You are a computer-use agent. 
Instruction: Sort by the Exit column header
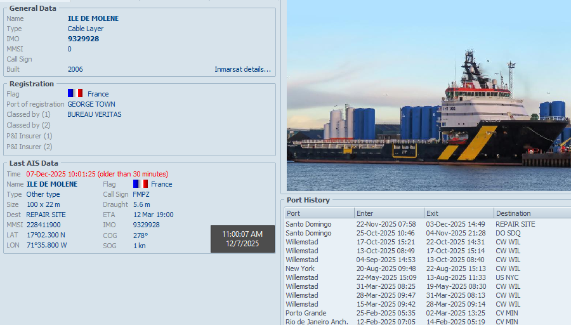coord(459,213)
